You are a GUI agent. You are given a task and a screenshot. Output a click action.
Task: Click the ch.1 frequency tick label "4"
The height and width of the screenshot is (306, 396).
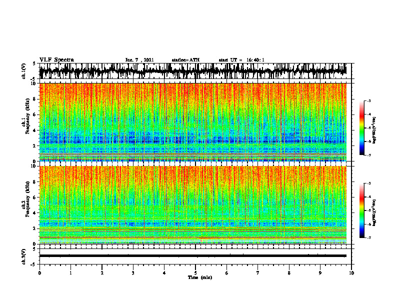35,130
